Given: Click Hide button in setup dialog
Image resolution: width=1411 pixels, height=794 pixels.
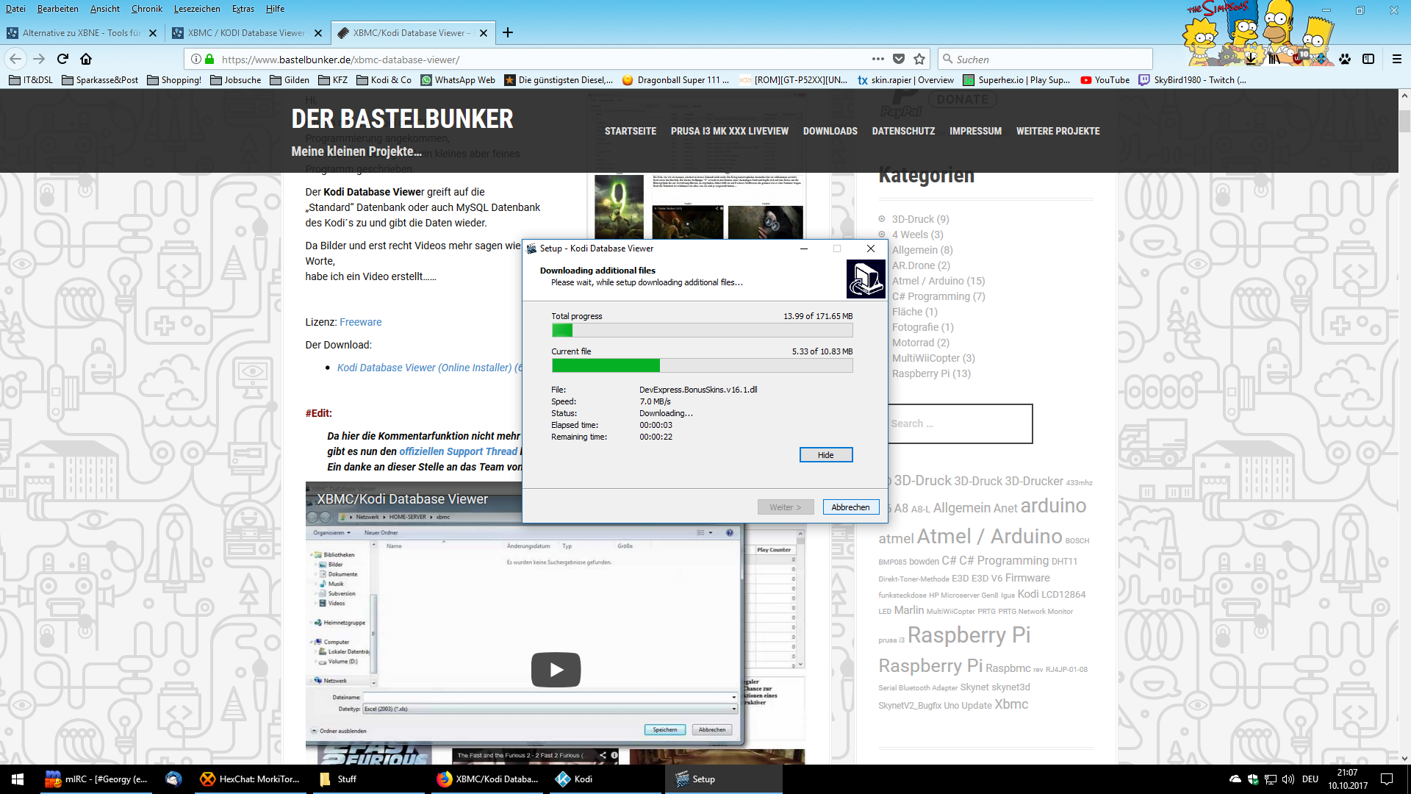Looking at the screenshot, I should click(x=826, y=455).
